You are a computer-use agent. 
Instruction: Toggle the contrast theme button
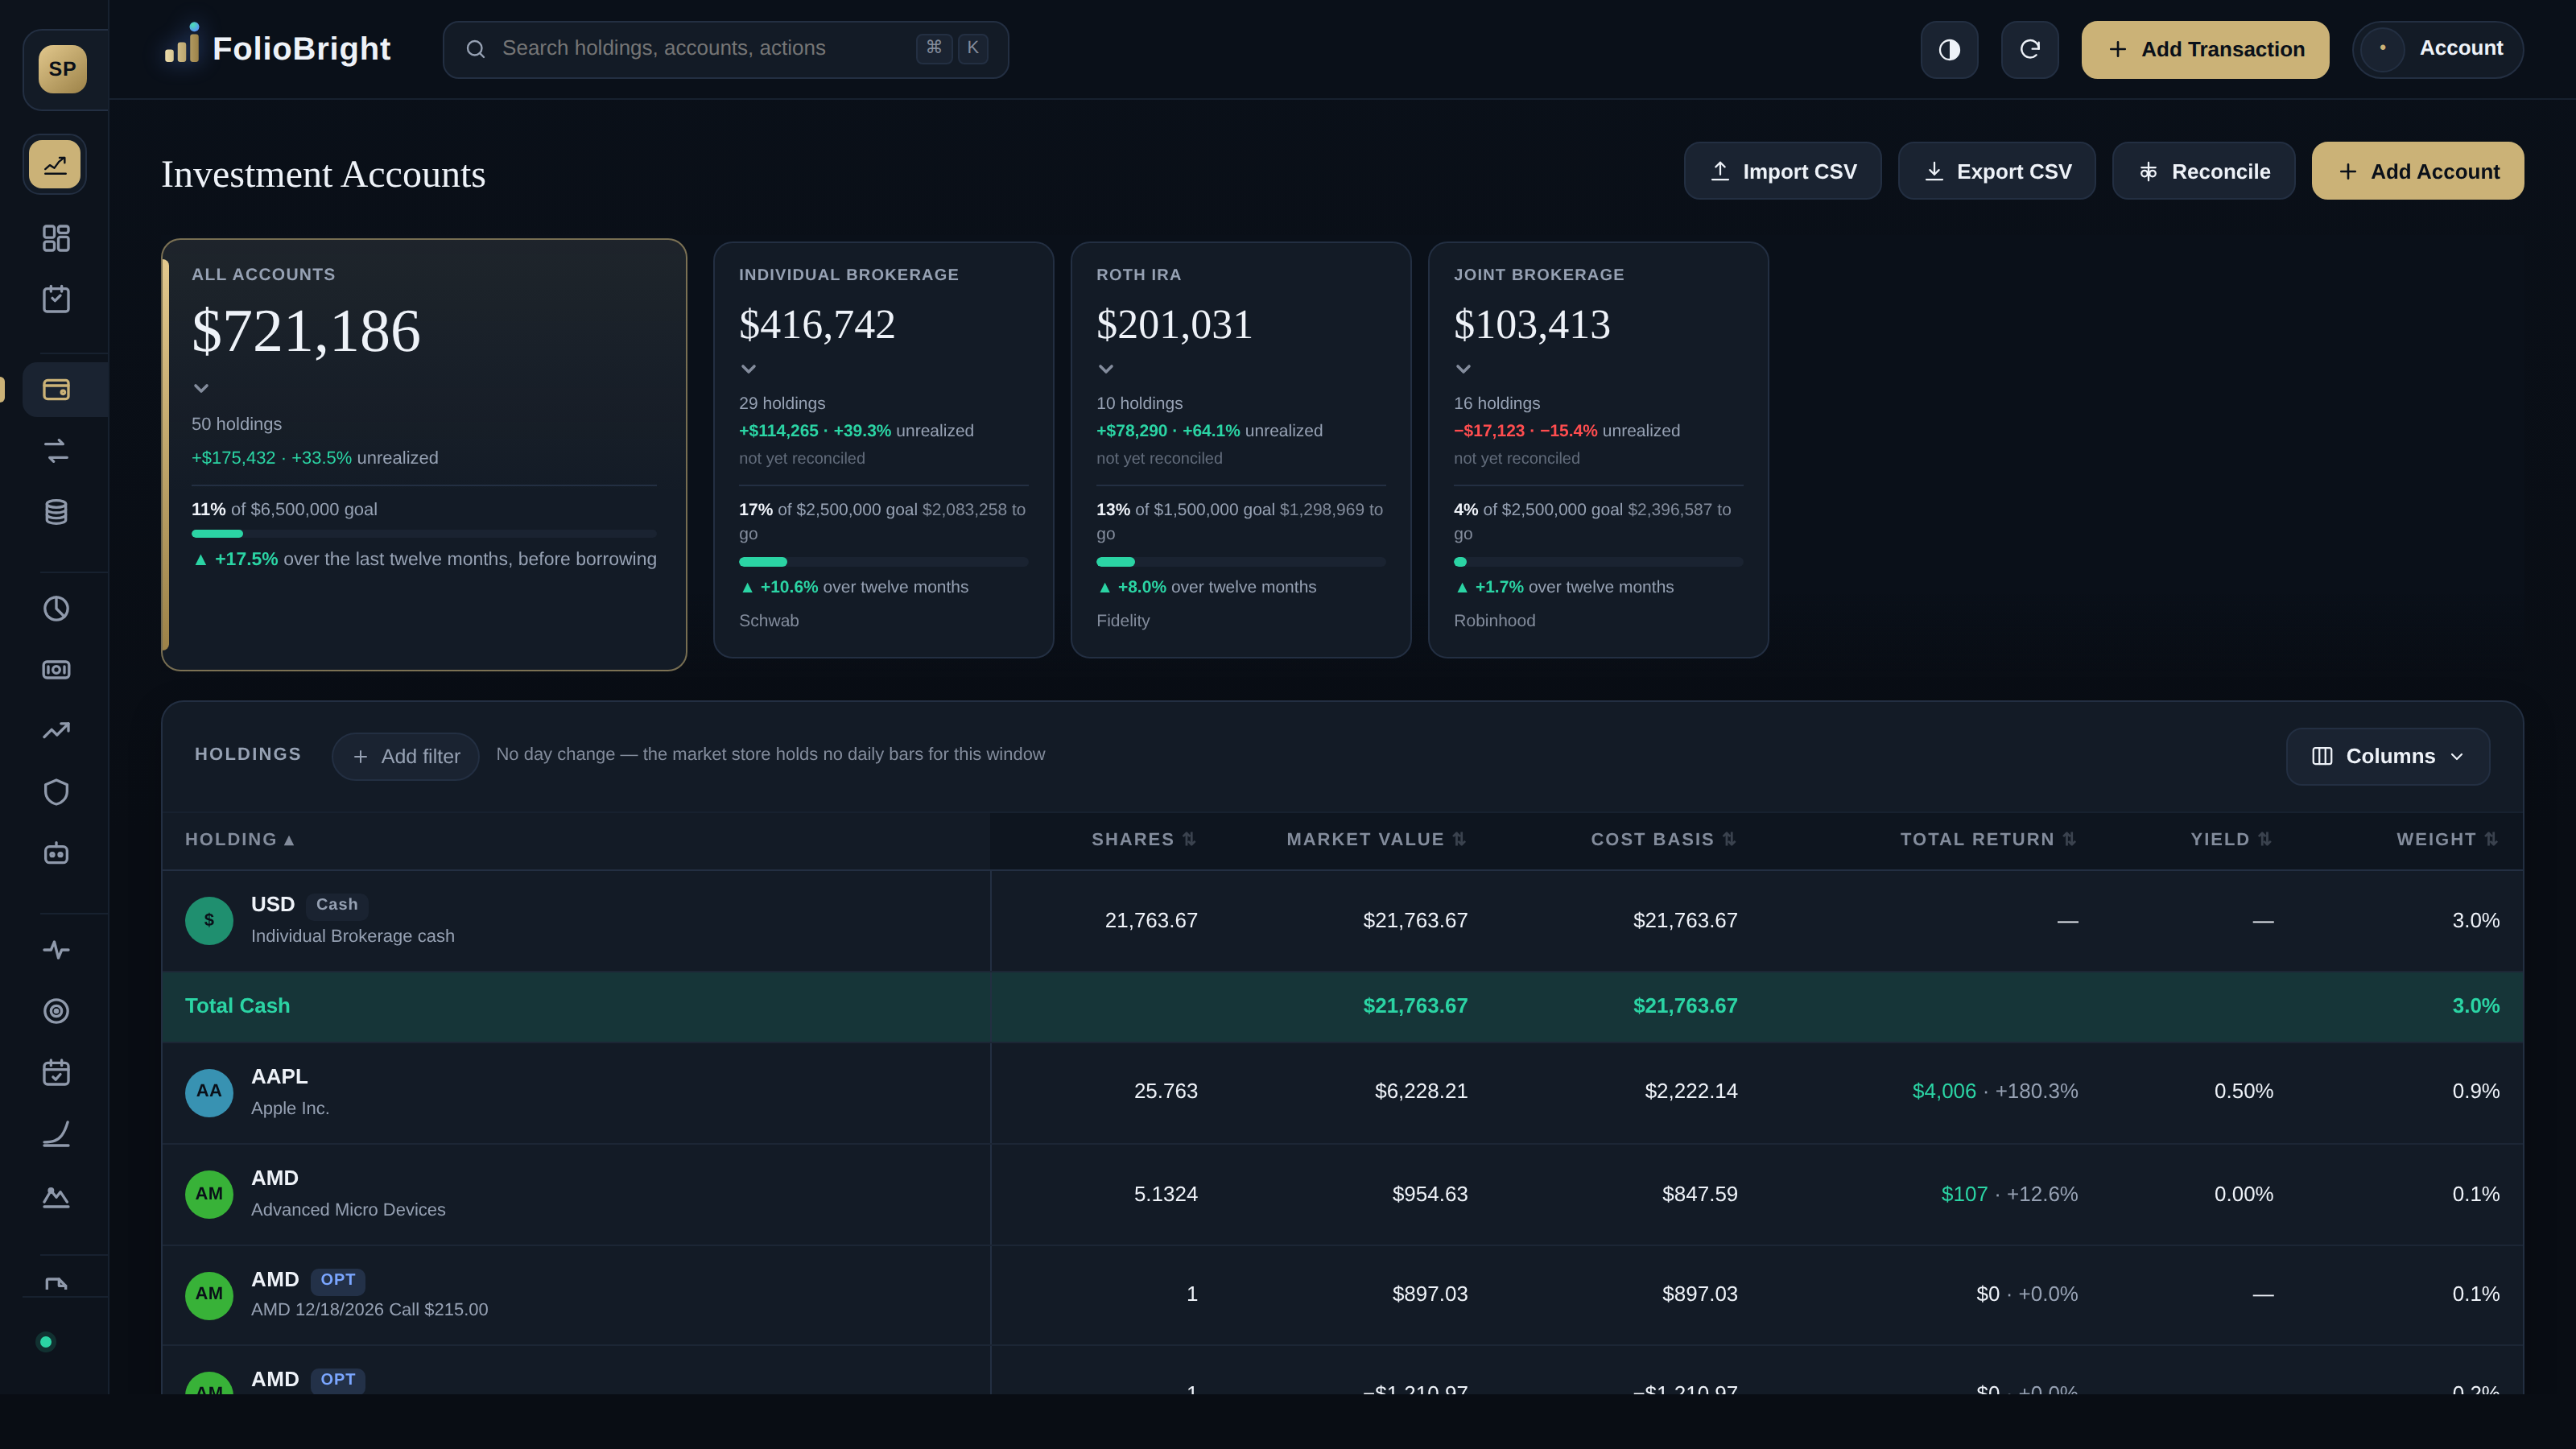click(x=1949, y=49)
